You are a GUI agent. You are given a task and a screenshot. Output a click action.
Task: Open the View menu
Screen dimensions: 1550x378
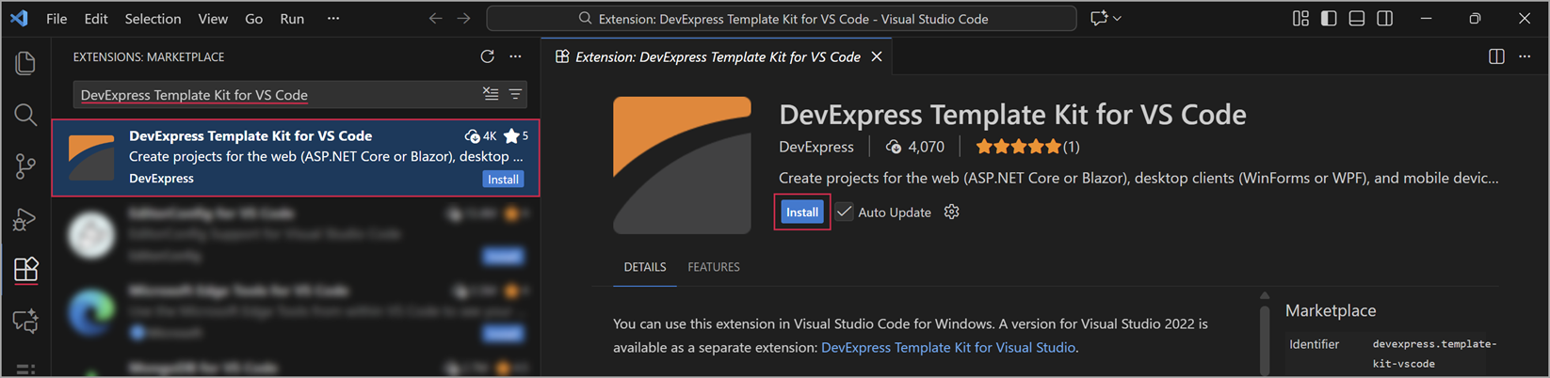coord(213,18)
